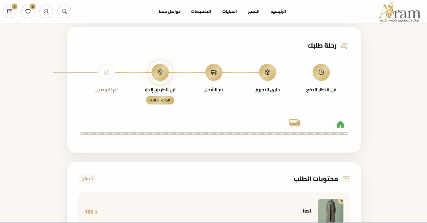Click the الحالة الحالية current status badge

160,100
